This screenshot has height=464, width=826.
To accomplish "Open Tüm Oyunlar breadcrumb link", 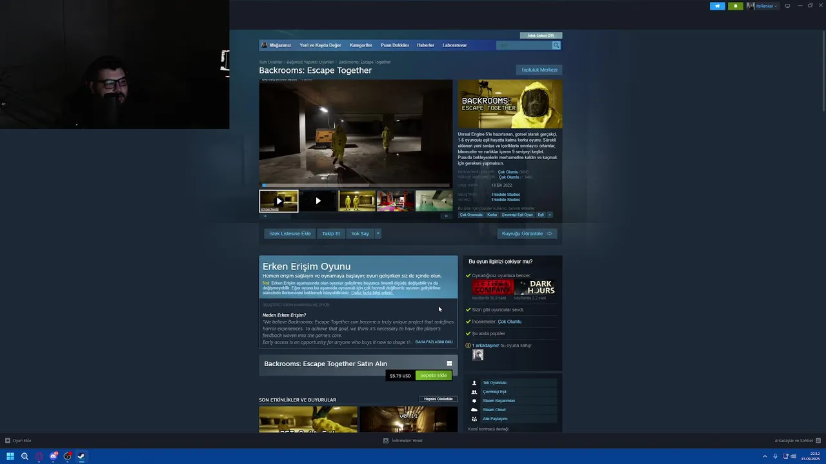I will coord(270,62).
